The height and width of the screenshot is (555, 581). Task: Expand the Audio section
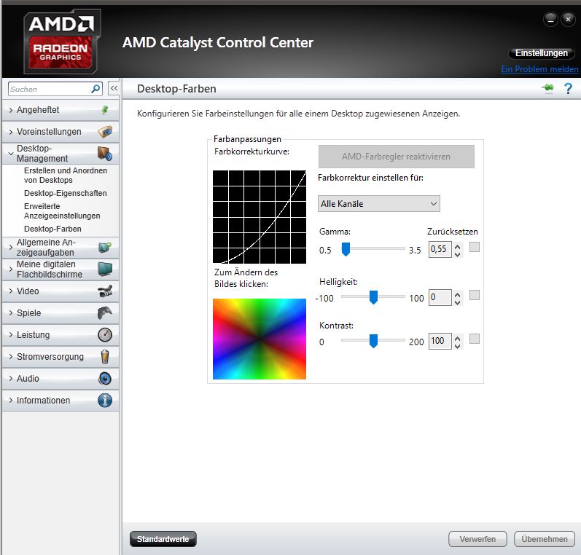[x=11, y=379]
